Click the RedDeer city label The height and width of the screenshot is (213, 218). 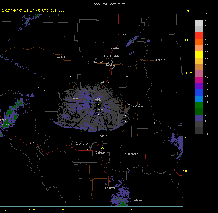coord(111,65)
